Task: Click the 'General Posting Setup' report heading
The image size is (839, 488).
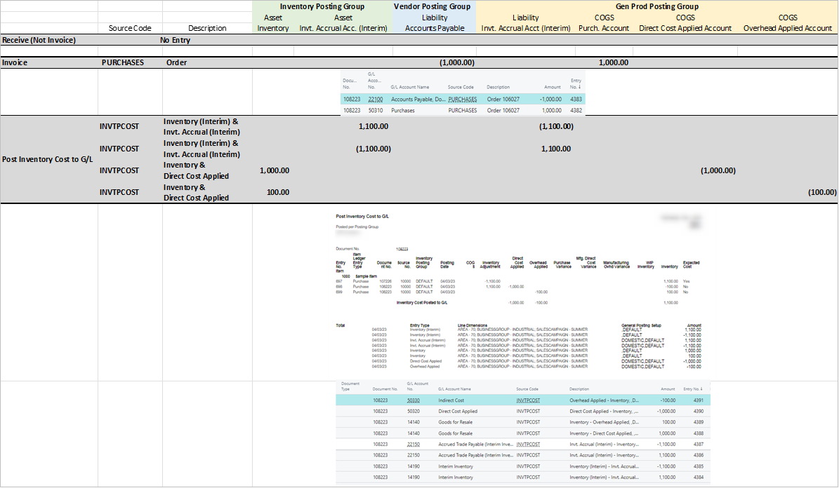Action: click(641, 325)
